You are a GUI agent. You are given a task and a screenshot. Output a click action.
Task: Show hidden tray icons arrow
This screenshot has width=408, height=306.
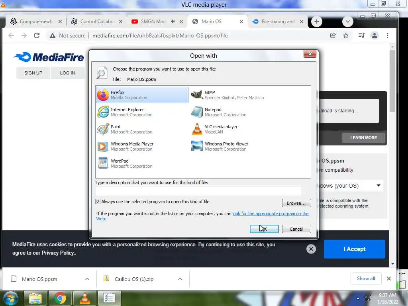pos(358,298)
